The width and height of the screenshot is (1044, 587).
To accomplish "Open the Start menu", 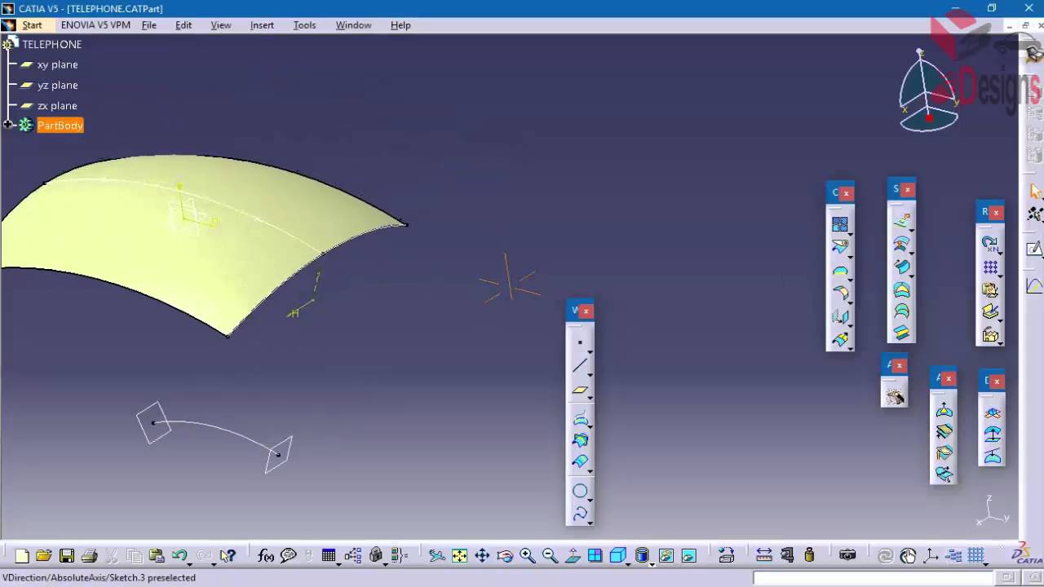I will coord(32,25).
